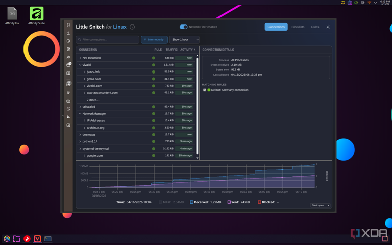This screenshot has width=392, height=245.
Task: Open the sidebar icon with badge 3
Action: (68, 65)
